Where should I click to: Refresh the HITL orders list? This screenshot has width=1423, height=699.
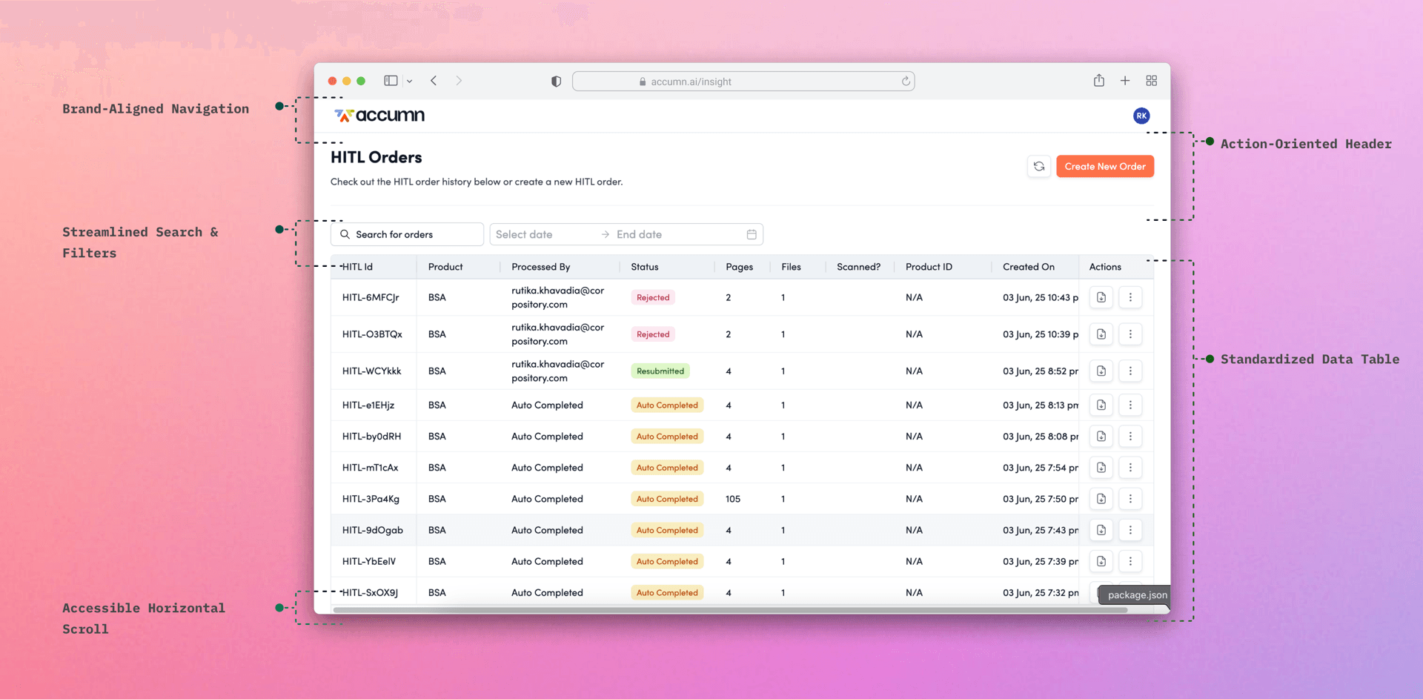click(x=1039, y=167)
